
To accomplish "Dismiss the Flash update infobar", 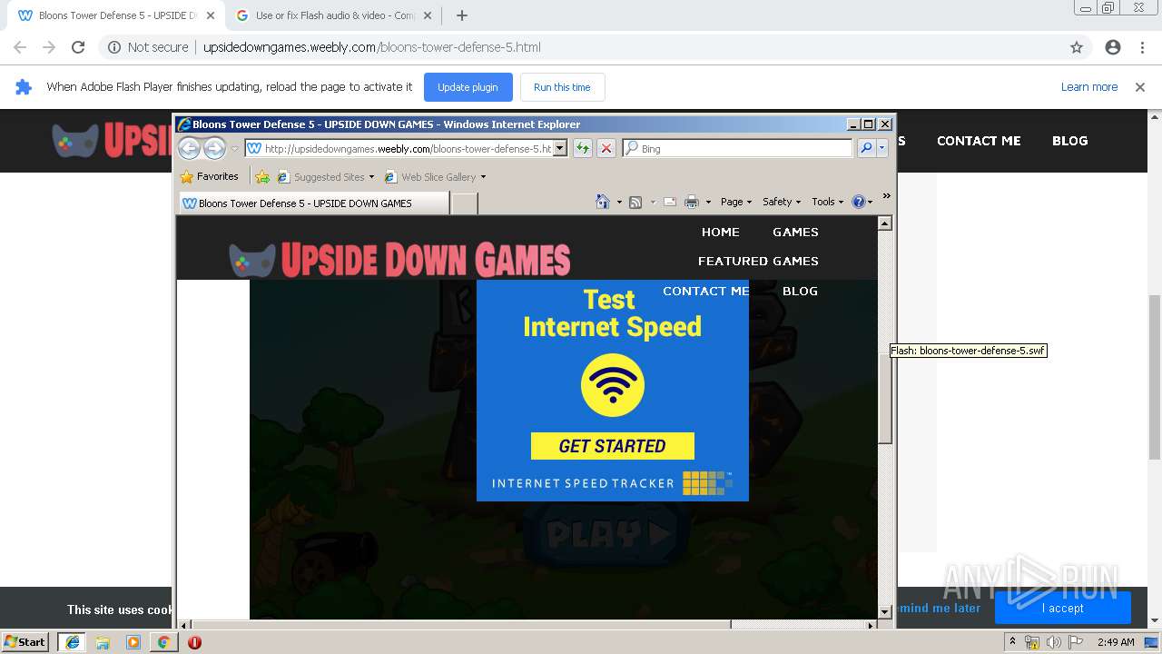I will 1140,87.
